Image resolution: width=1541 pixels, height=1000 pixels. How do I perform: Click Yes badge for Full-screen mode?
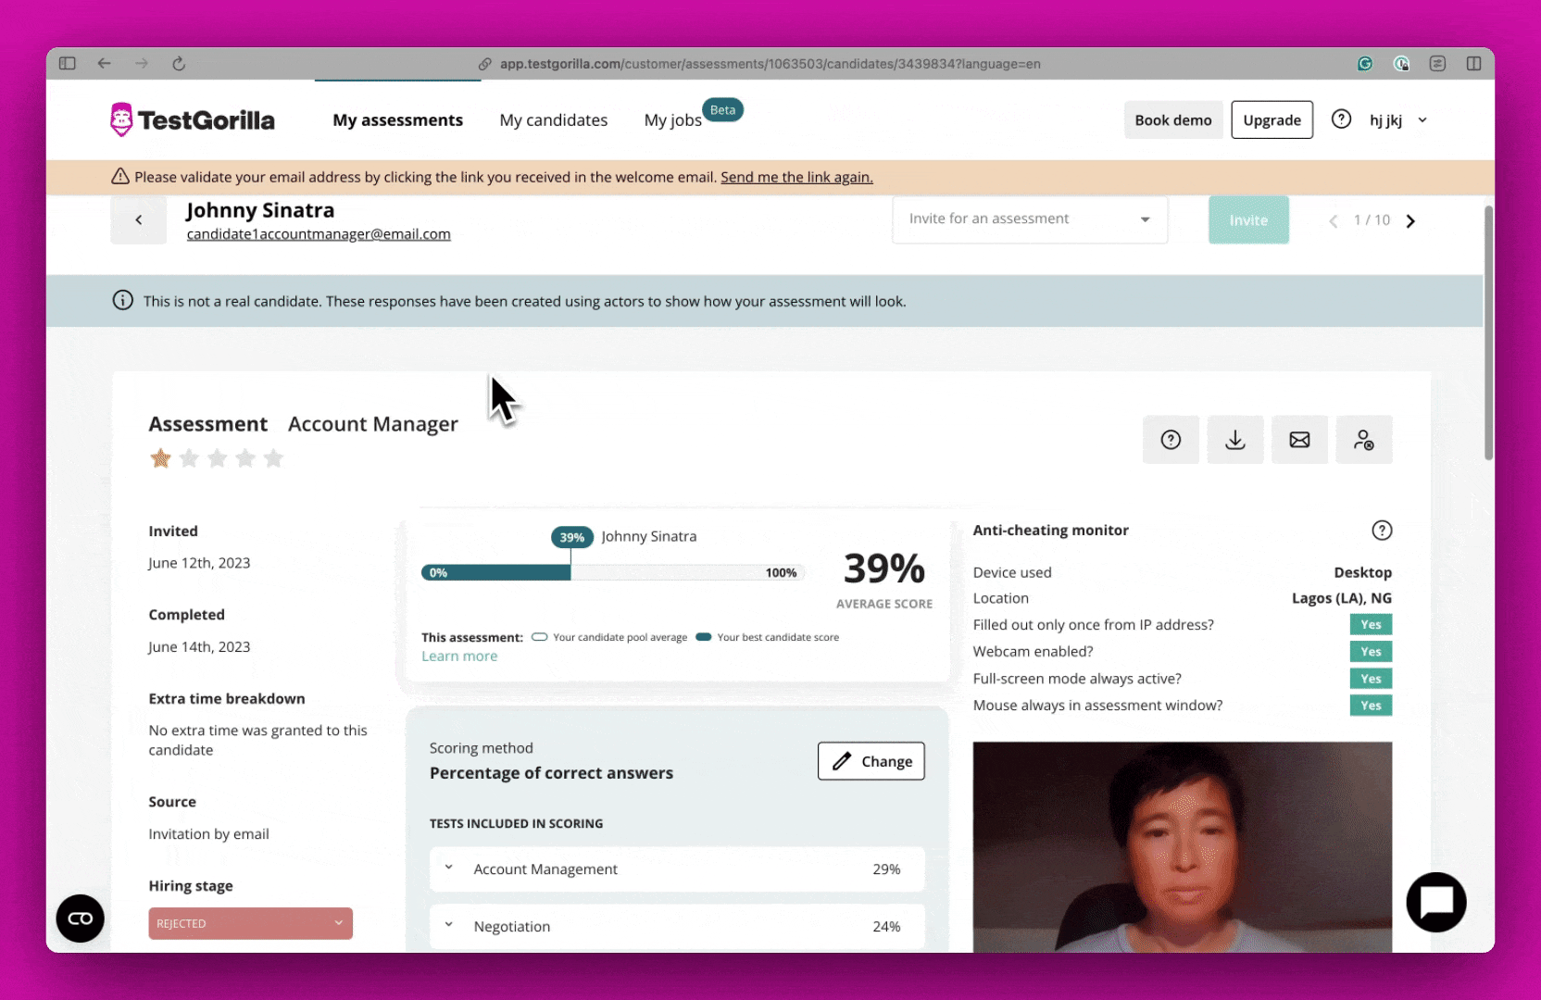click(1372, 679)
